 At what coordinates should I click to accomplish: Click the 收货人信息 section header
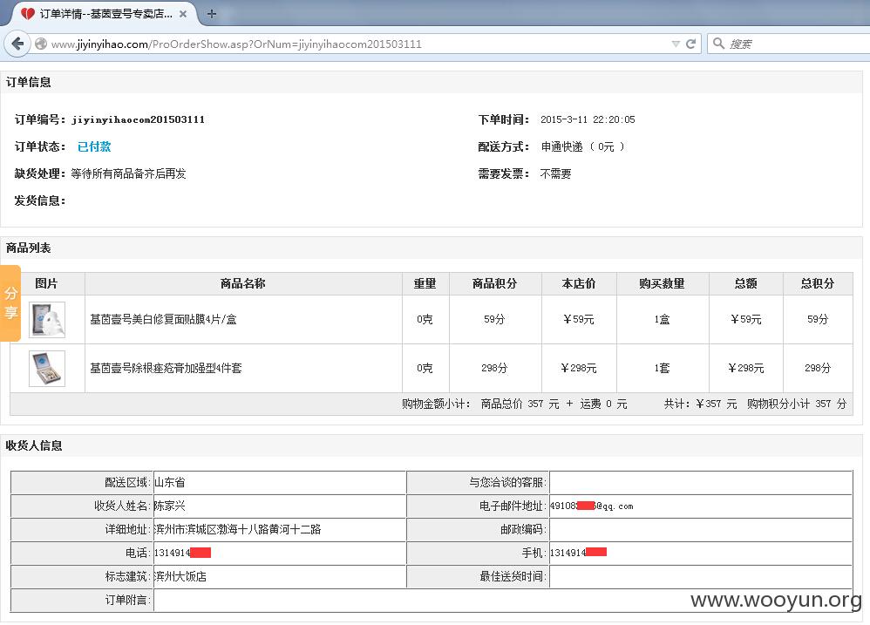click(34, 445)
